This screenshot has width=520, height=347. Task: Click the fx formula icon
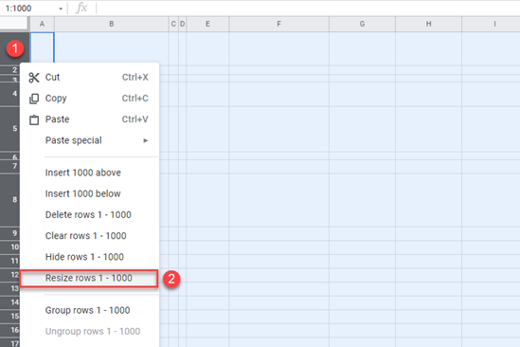tap(81, 8)
